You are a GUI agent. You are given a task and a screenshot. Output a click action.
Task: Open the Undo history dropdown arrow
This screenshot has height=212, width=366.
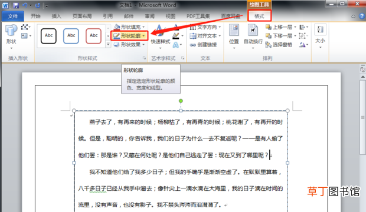[x=31, y=5]
